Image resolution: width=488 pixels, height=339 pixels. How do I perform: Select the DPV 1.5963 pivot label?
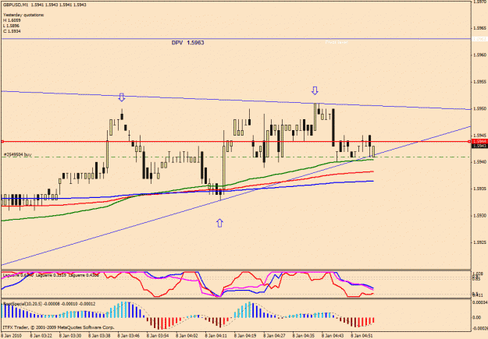point(187,43)
